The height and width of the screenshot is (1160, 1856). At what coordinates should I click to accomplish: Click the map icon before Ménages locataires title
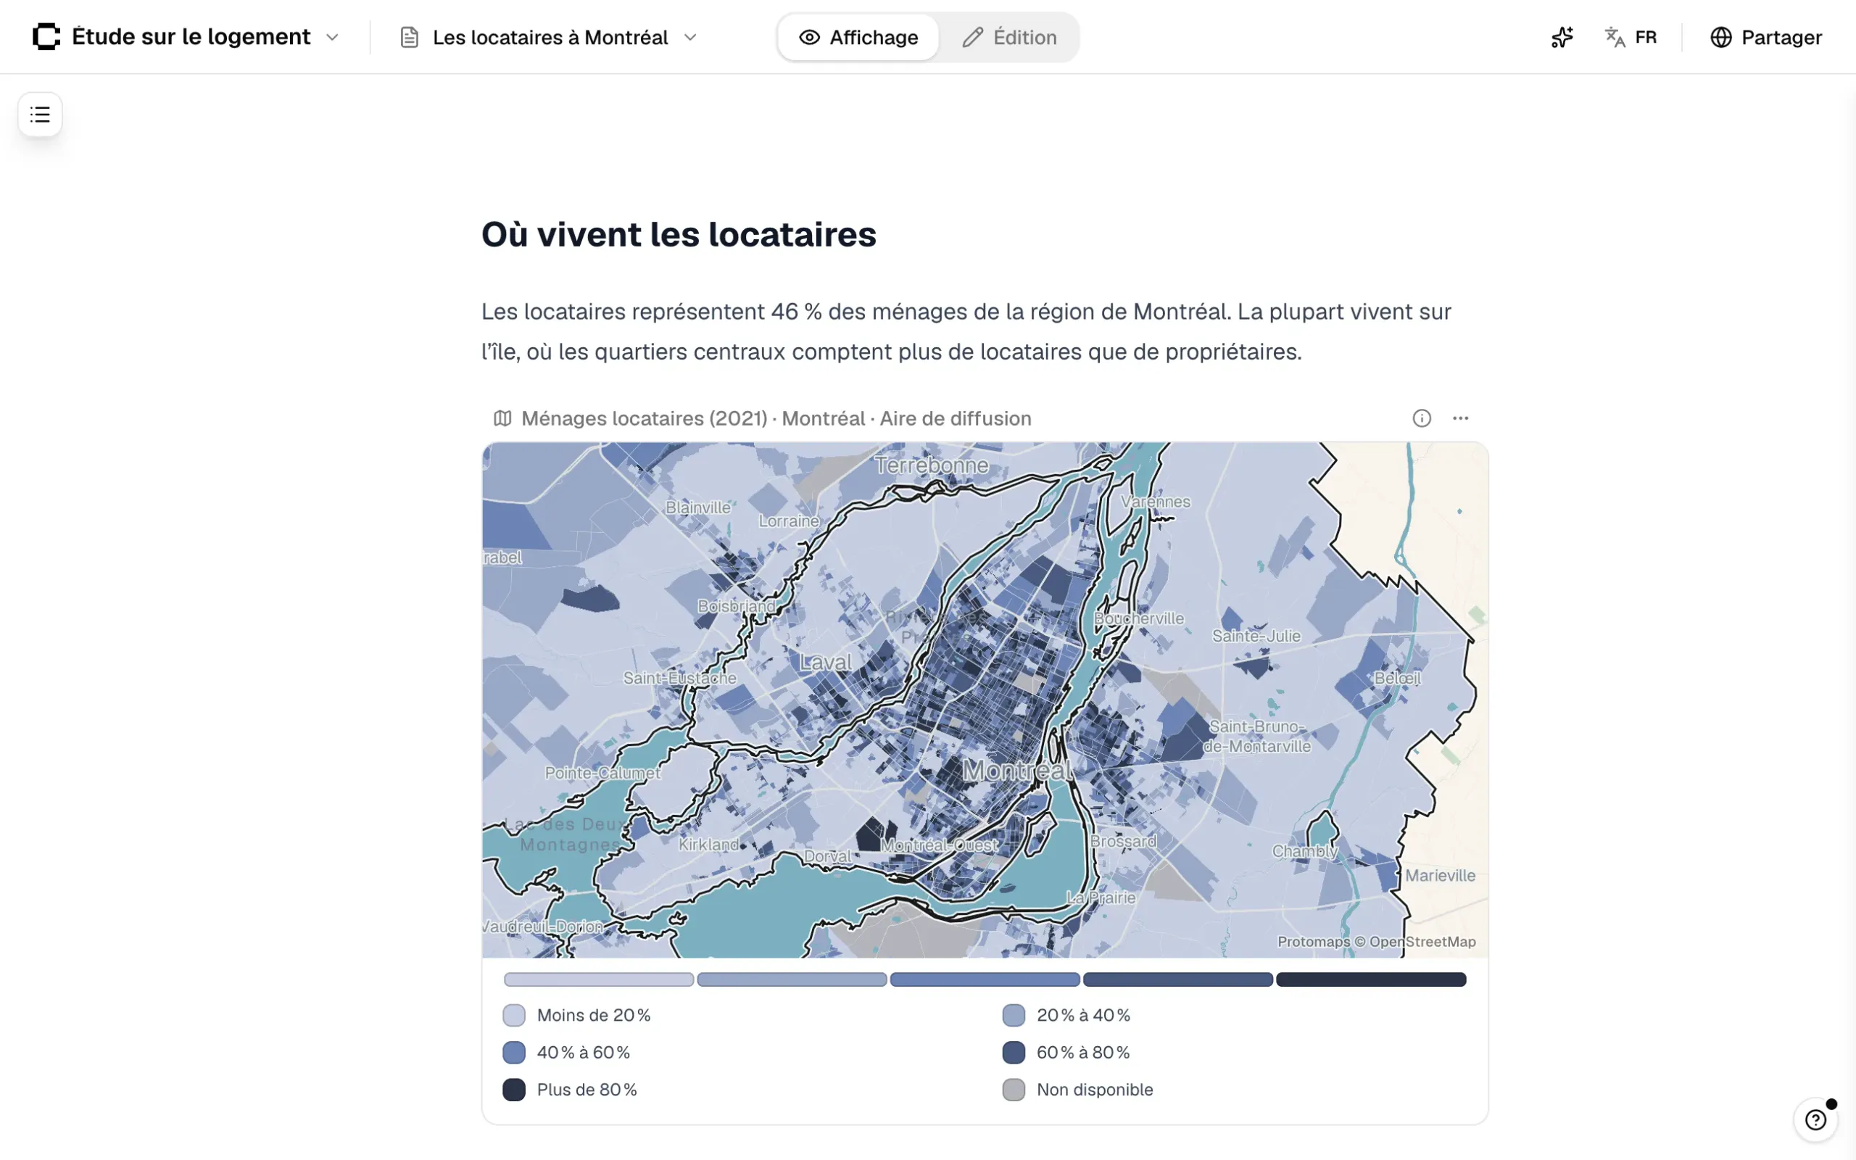502,418
